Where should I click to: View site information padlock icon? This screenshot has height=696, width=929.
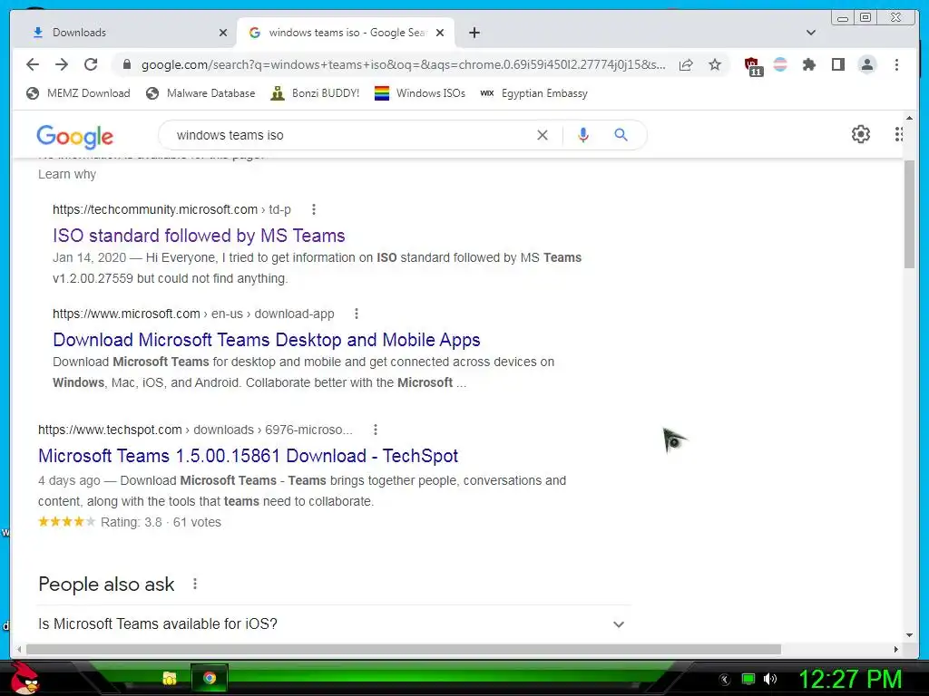[x=126, y=64]
